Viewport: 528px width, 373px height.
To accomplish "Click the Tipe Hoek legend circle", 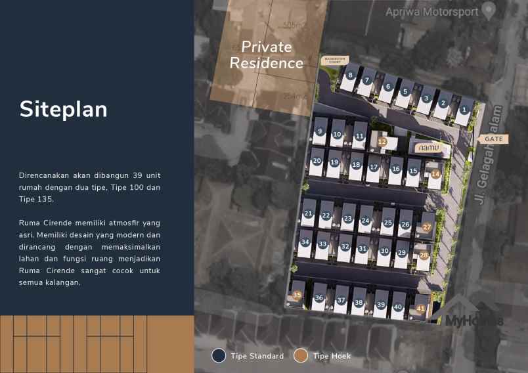I will pyautogui.click(x=301, y=356).
